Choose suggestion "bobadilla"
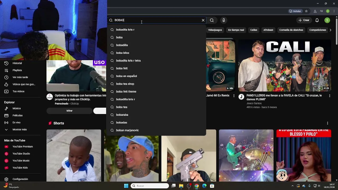Image resolution: width=338 pixels, height=190 pixels. pos(156,45)
